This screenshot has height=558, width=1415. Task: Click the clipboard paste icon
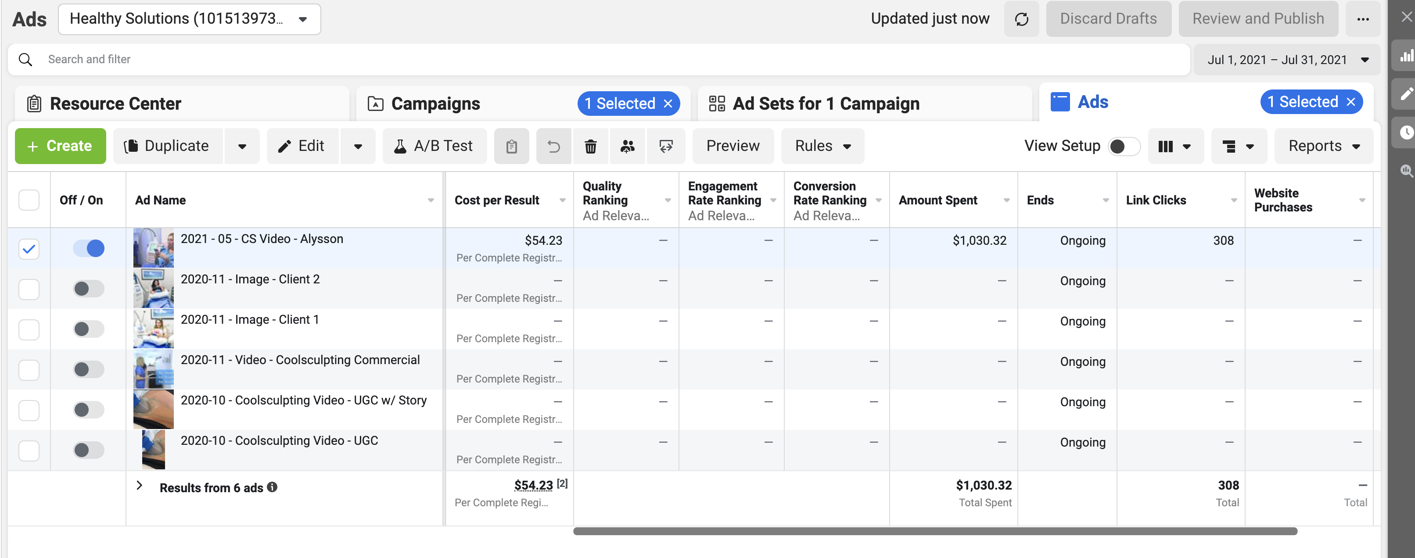point(511,146)
